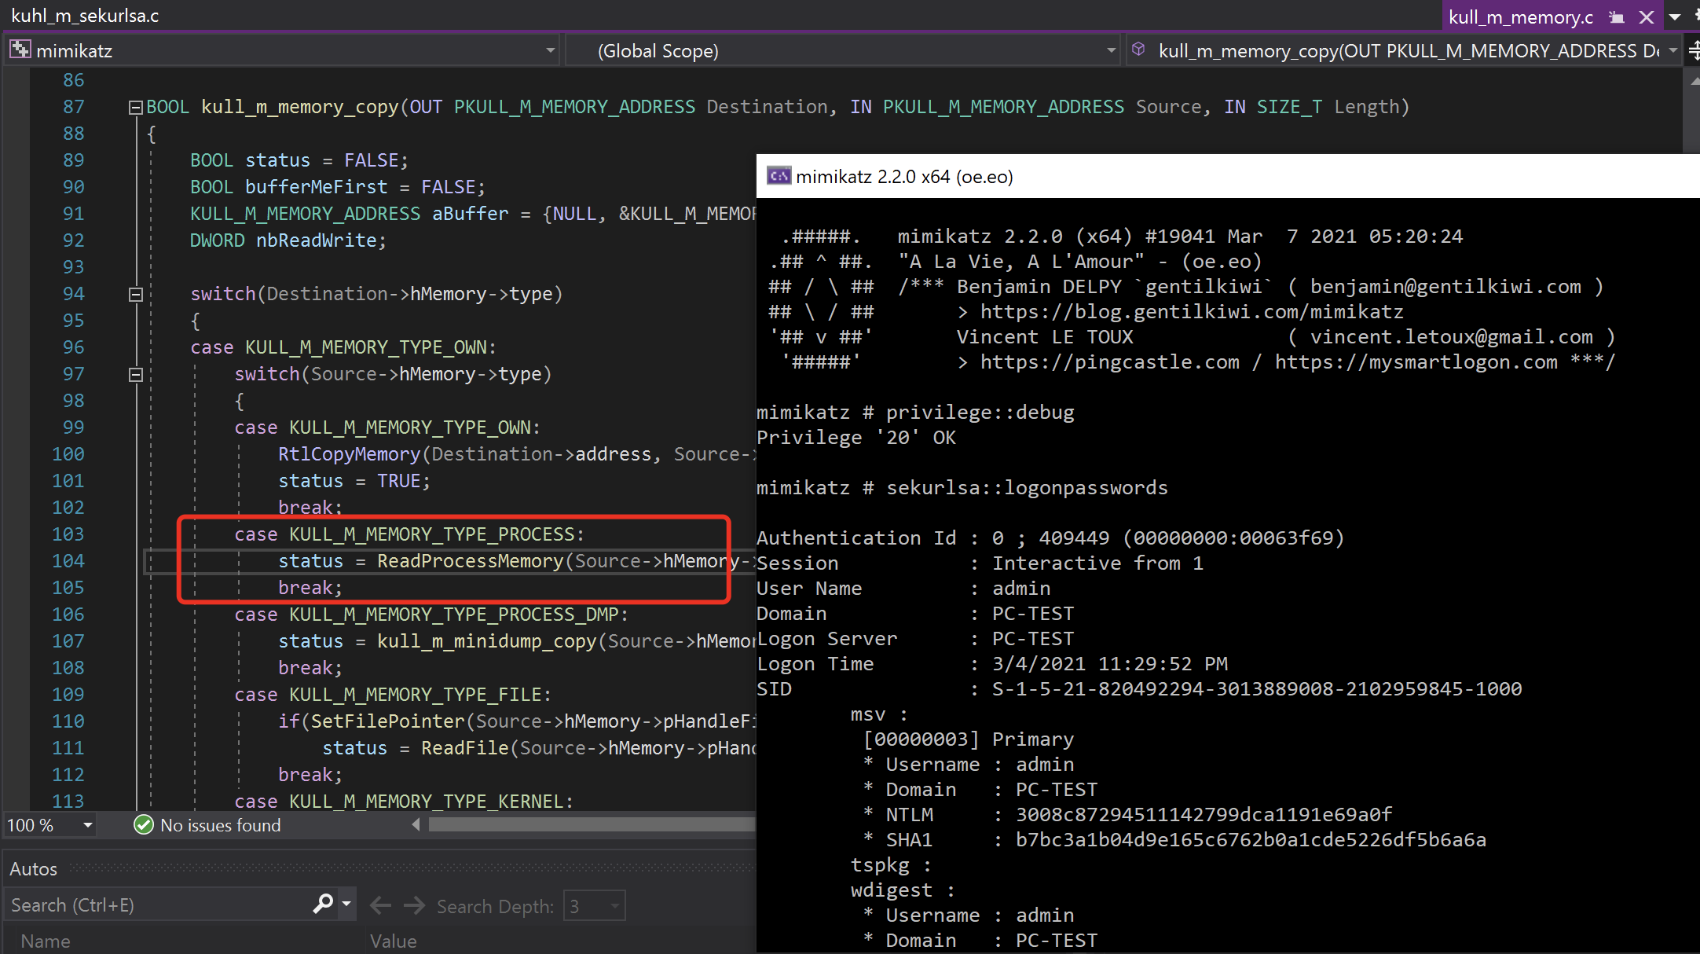Click the Search (Ctrl+E) field in Autos
Screen dimensions: 1700x954
[x=157, y=905]
